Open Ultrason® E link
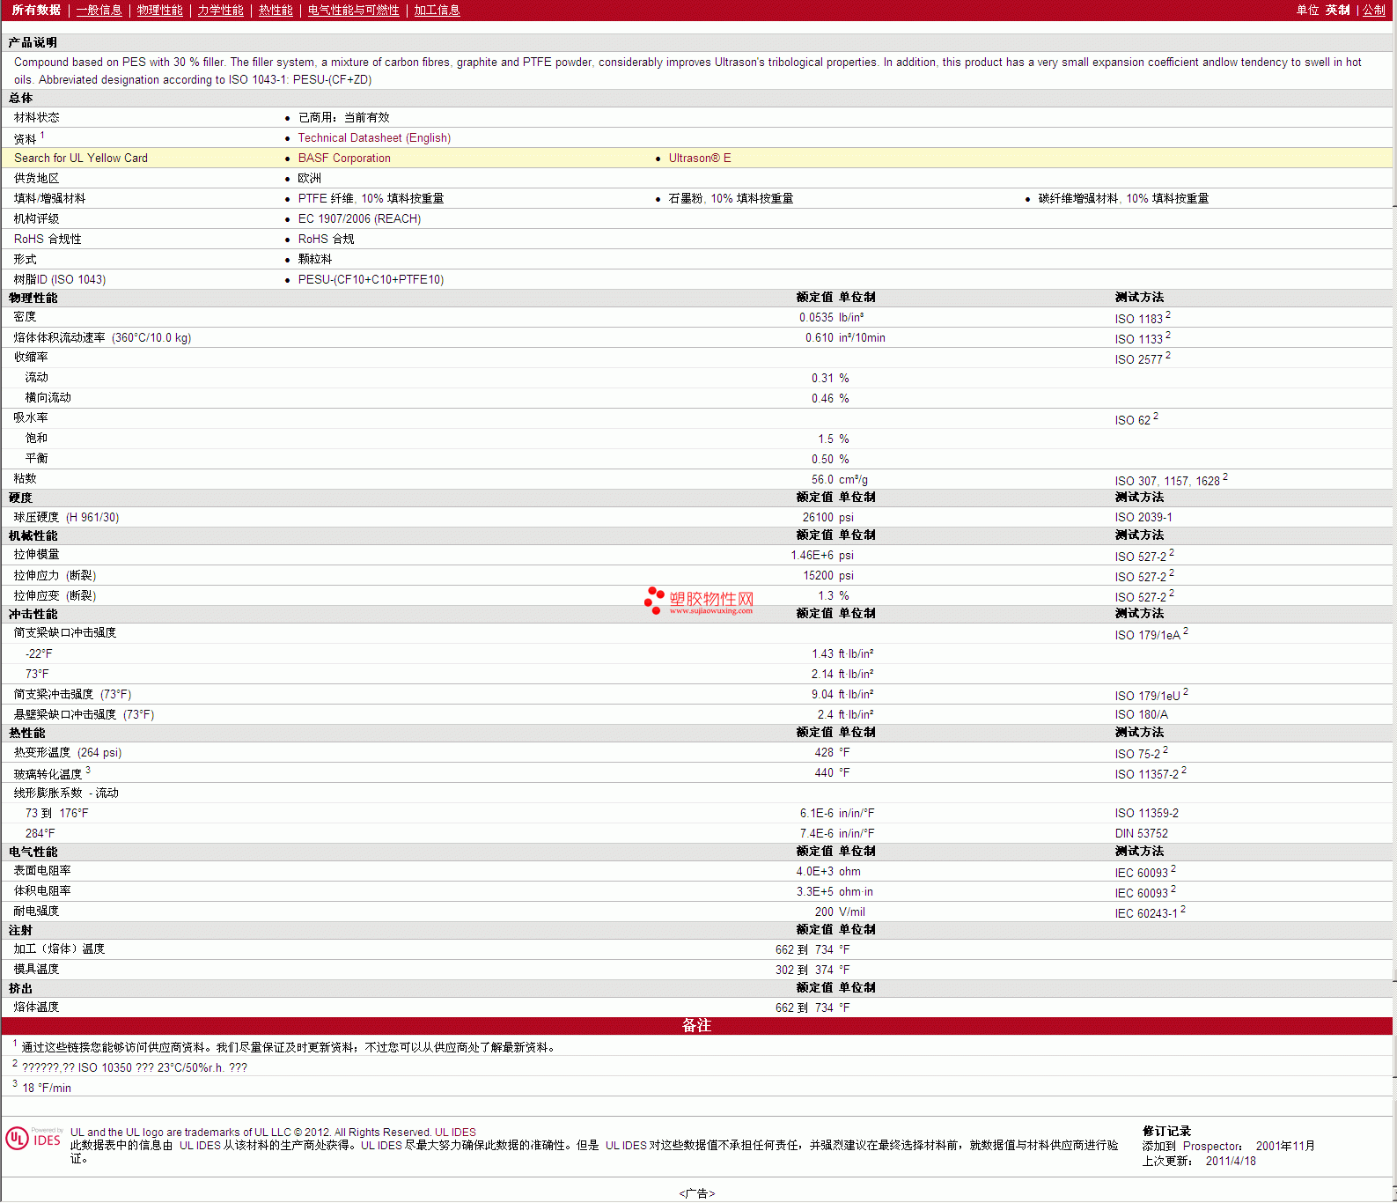 point(700,159)
